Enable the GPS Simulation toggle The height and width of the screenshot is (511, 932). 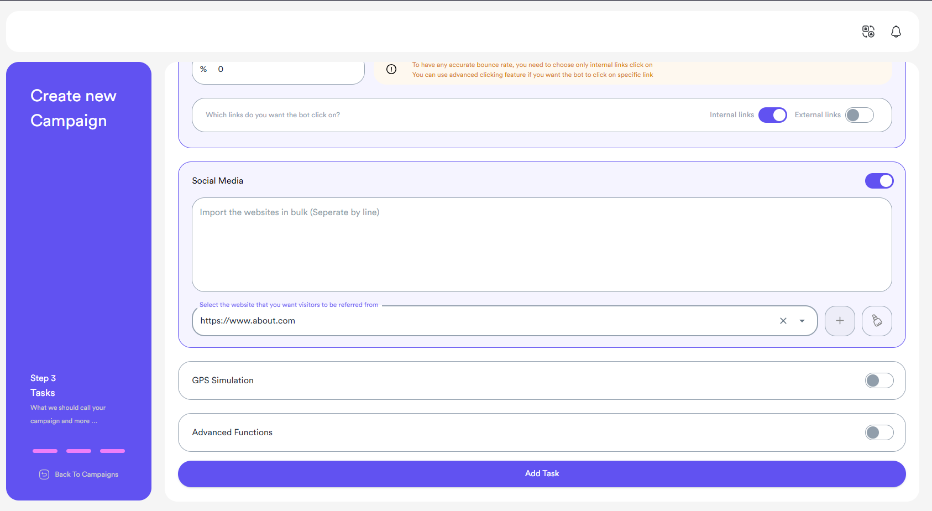click(x=879, y=380)
